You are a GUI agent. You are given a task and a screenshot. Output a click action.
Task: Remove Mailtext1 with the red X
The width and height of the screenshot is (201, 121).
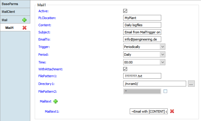point(172,111)
